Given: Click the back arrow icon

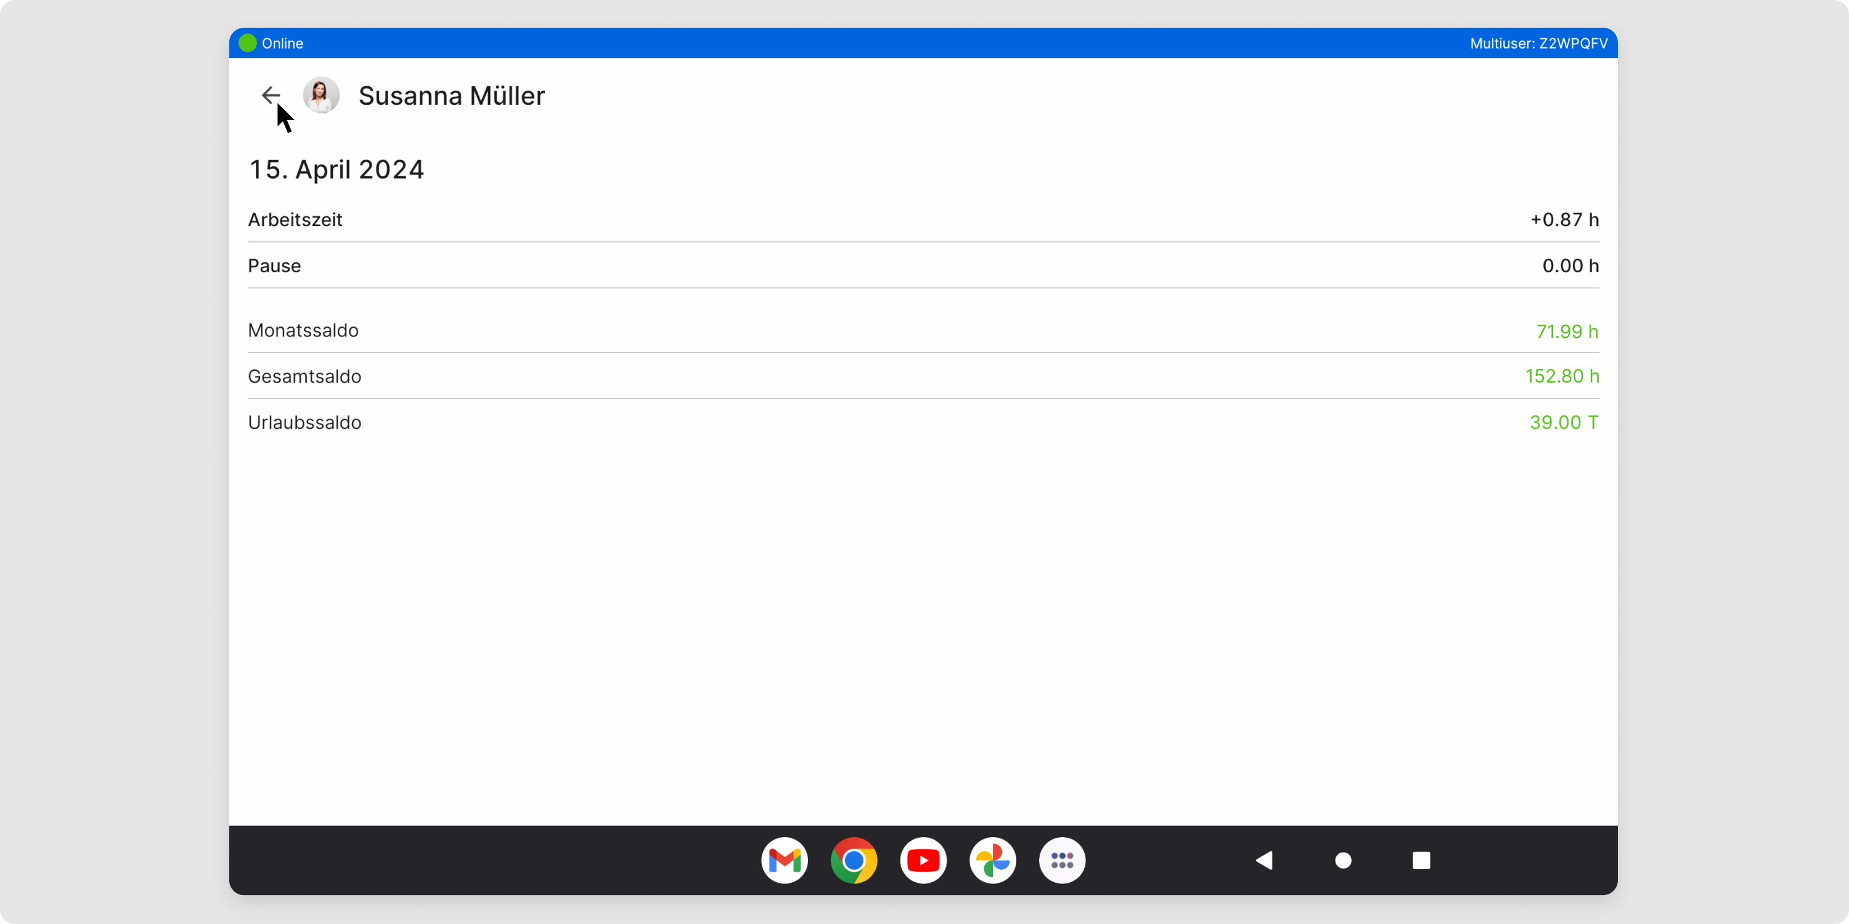Looking at the screenshot, I should [270, 95].
